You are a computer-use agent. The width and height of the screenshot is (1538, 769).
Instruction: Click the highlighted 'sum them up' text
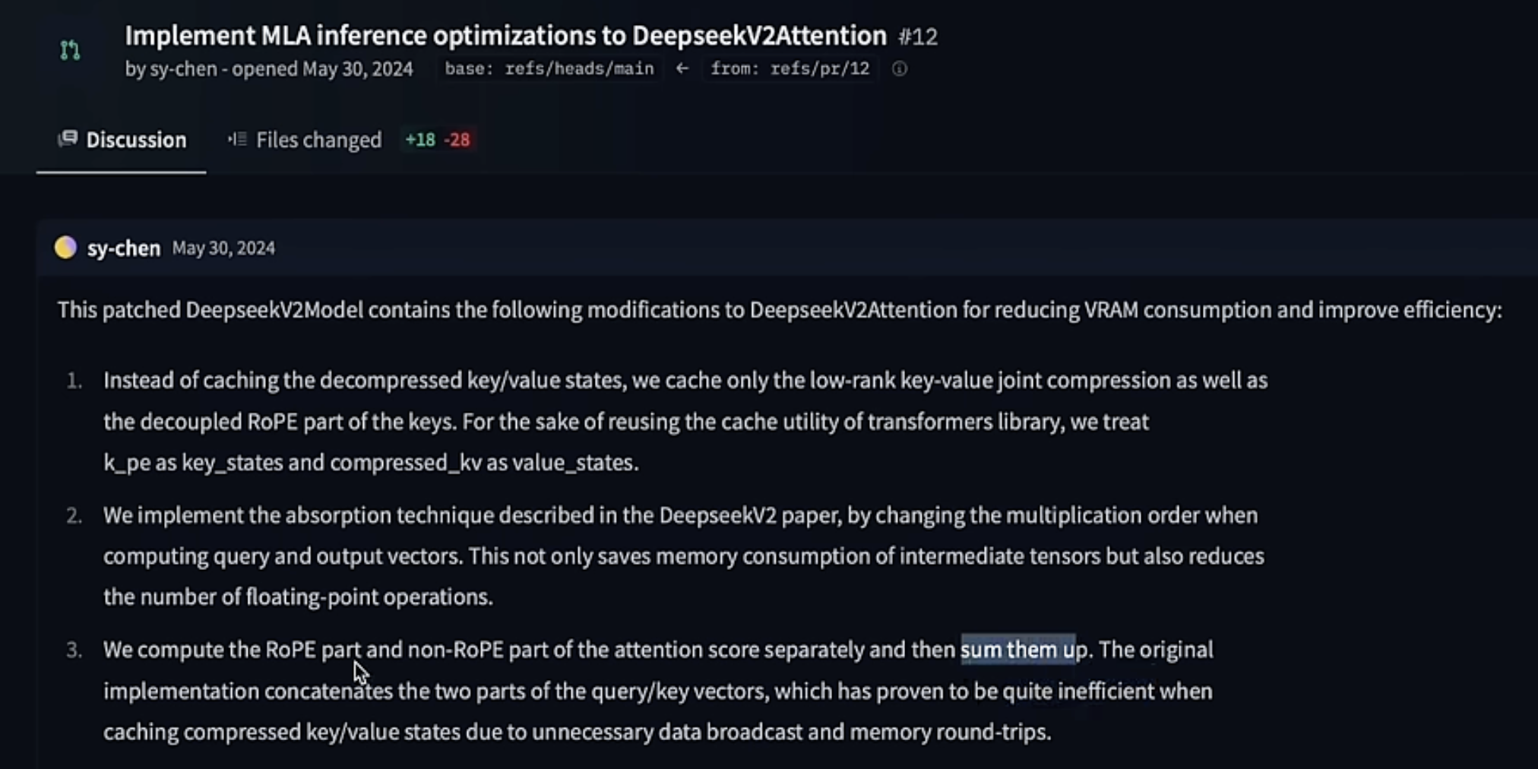[x=1018, y=650]
